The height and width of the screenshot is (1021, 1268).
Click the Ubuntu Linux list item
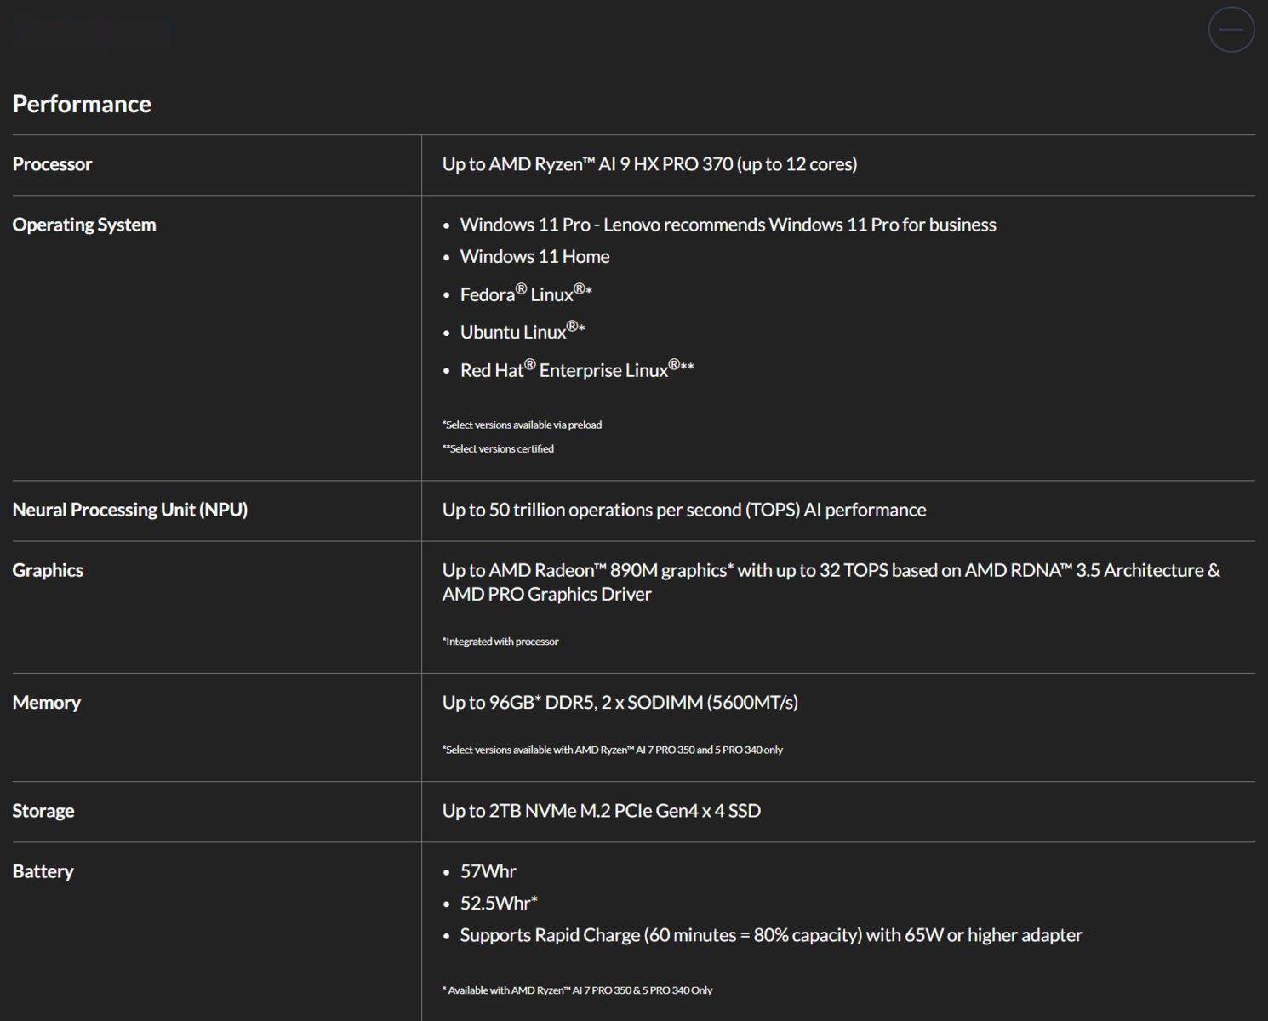click(x=523, y=331)
